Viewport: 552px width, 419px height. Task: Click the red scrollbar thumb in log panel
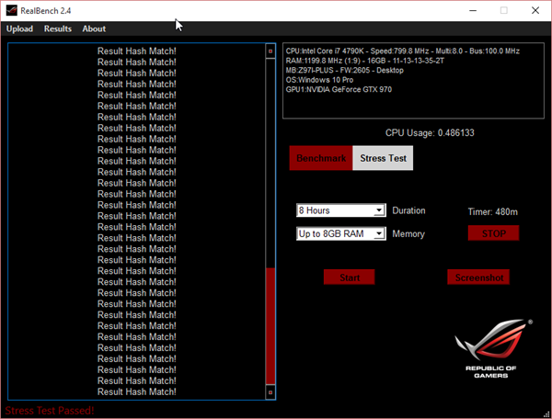click(270, 326)
